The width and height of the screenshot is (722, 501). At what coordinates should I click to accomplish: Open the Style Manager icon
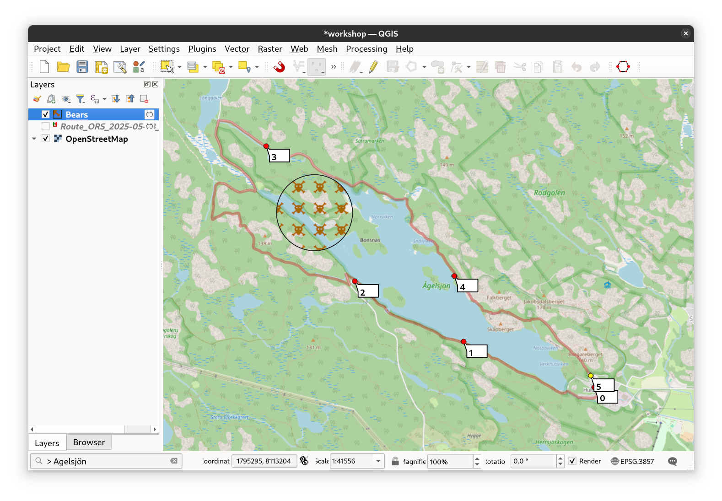(139, 67)
